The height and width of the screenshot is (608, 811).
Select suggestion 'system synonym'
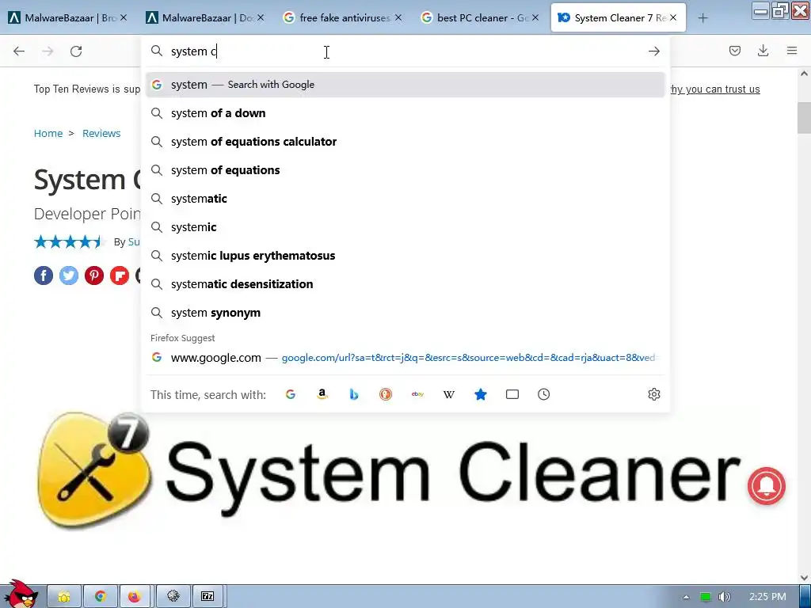[405, 313]
